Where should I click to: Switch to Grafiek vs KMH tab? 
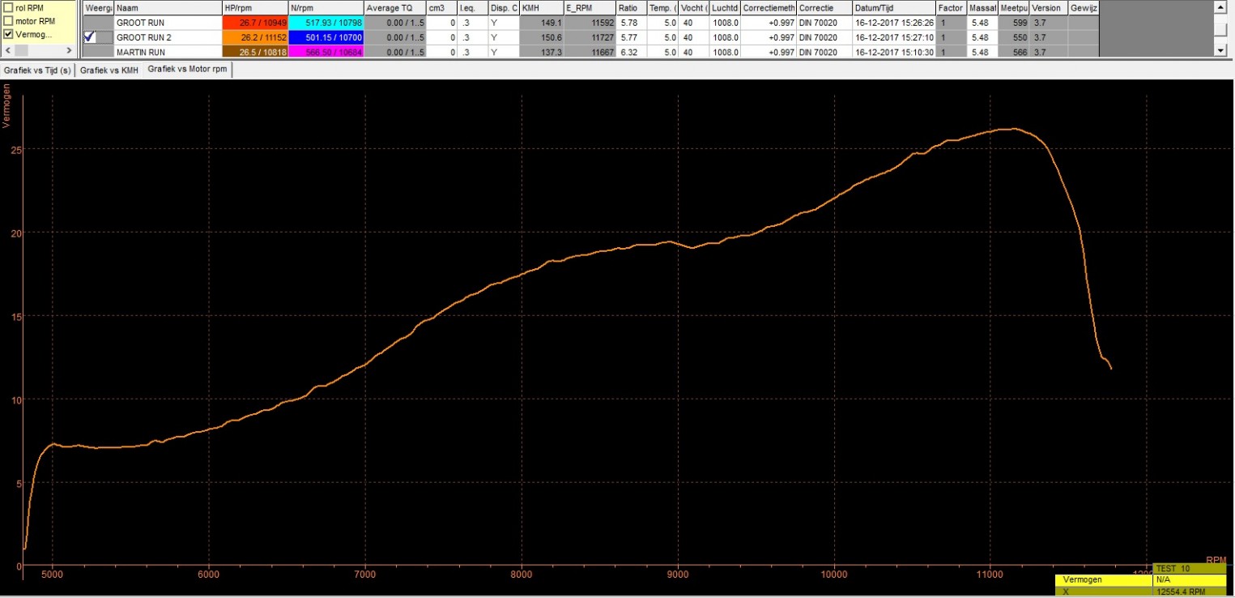pyautogui.click(x=109, y=70)
